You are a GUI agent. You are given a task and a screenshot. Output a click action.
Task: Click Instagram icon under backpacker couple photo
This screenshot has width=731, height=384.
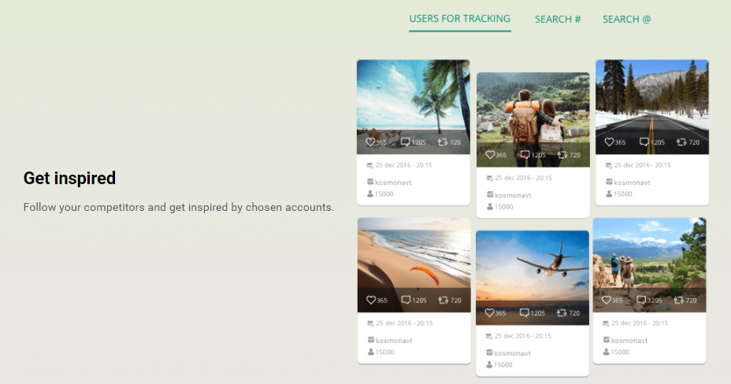click(490, 194)
